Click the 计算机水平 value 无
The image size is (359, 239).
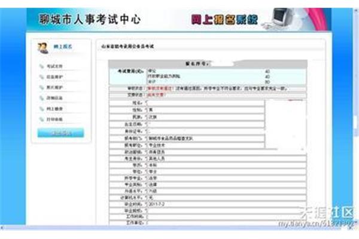click(151, 197)
